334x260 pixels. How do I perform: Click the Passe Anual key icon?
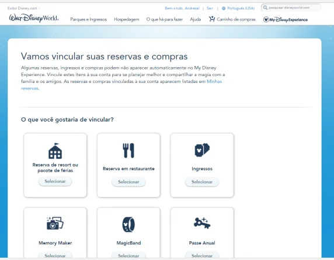click(202, 223)
